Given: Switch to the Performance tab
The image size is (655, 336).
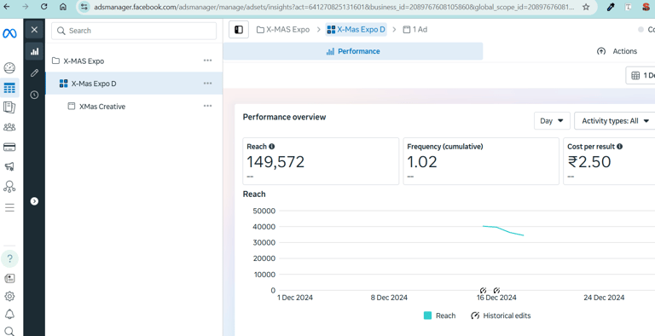Looking at the screenshot, I should click(353, 51).
